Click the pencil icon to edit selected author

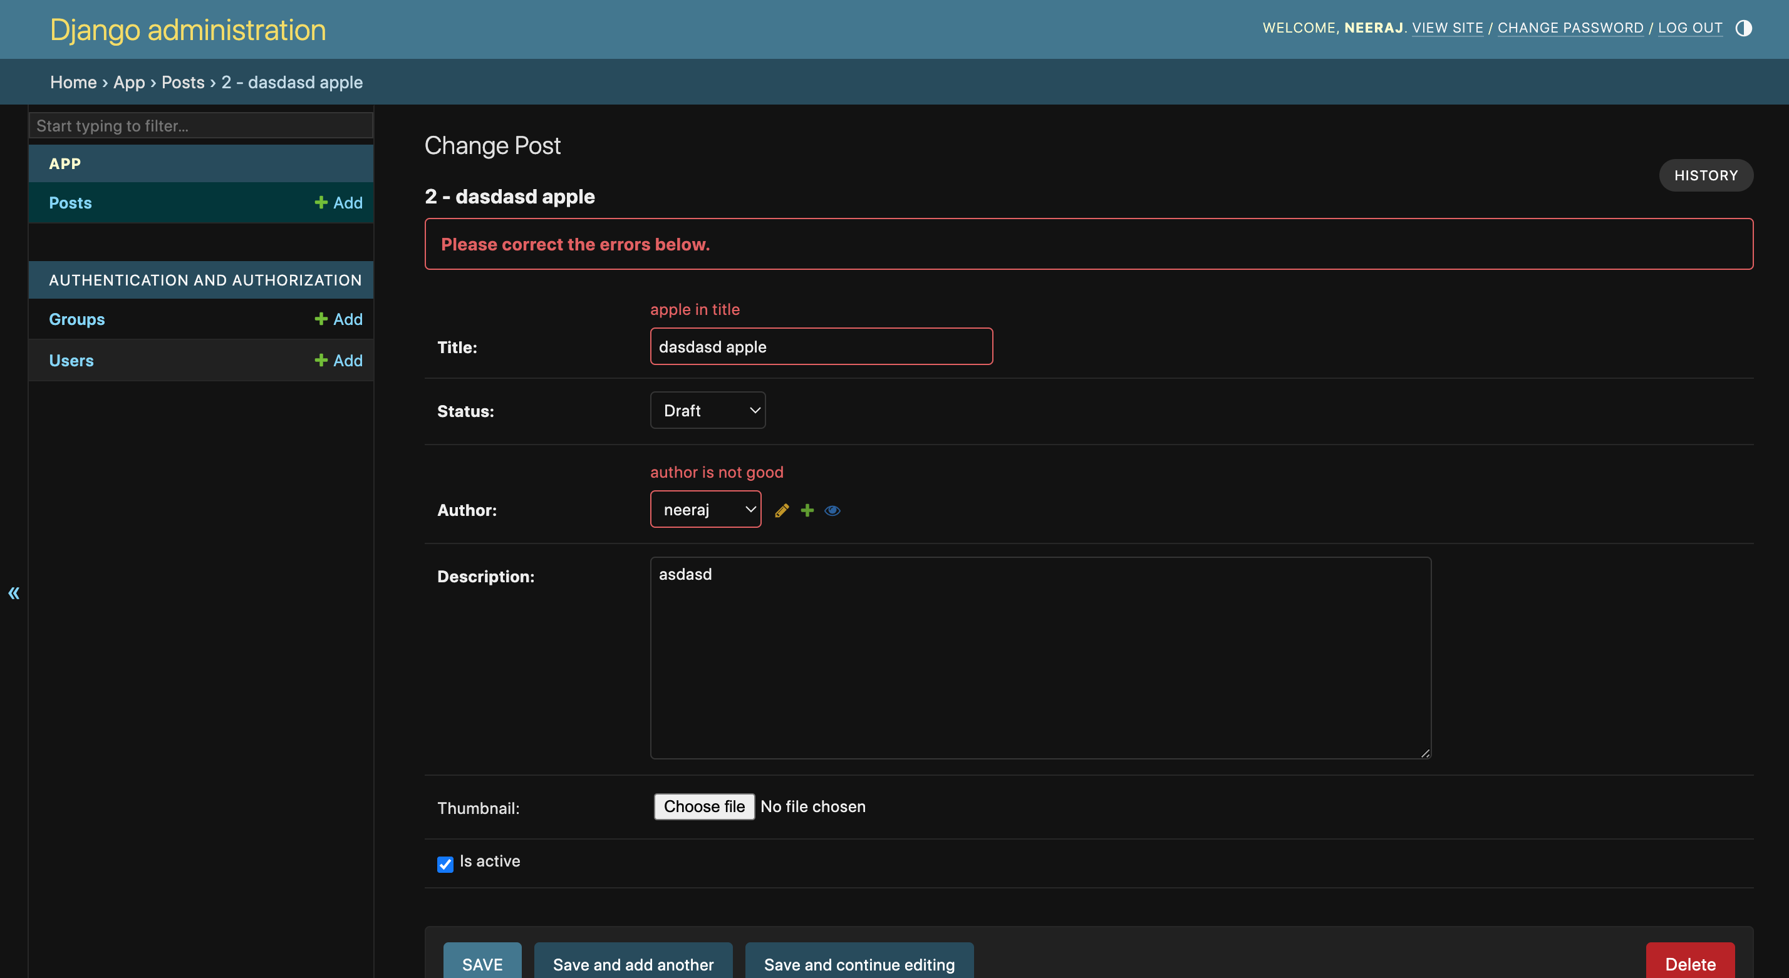781,511
